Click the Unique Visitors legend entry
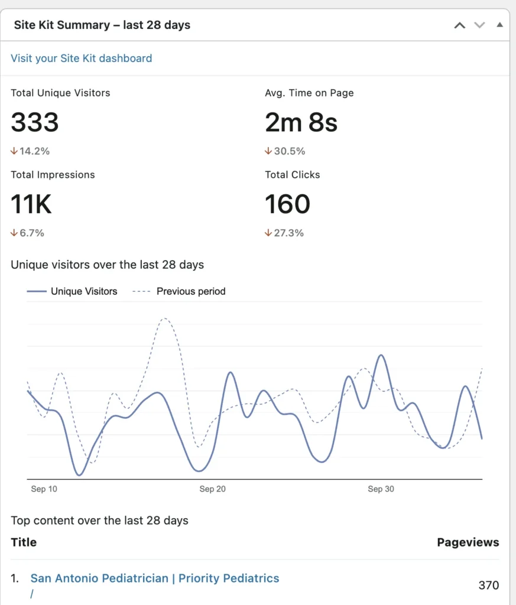Viewport: 516px width, 605px height. pyautogui.click(x=72, y=291)
